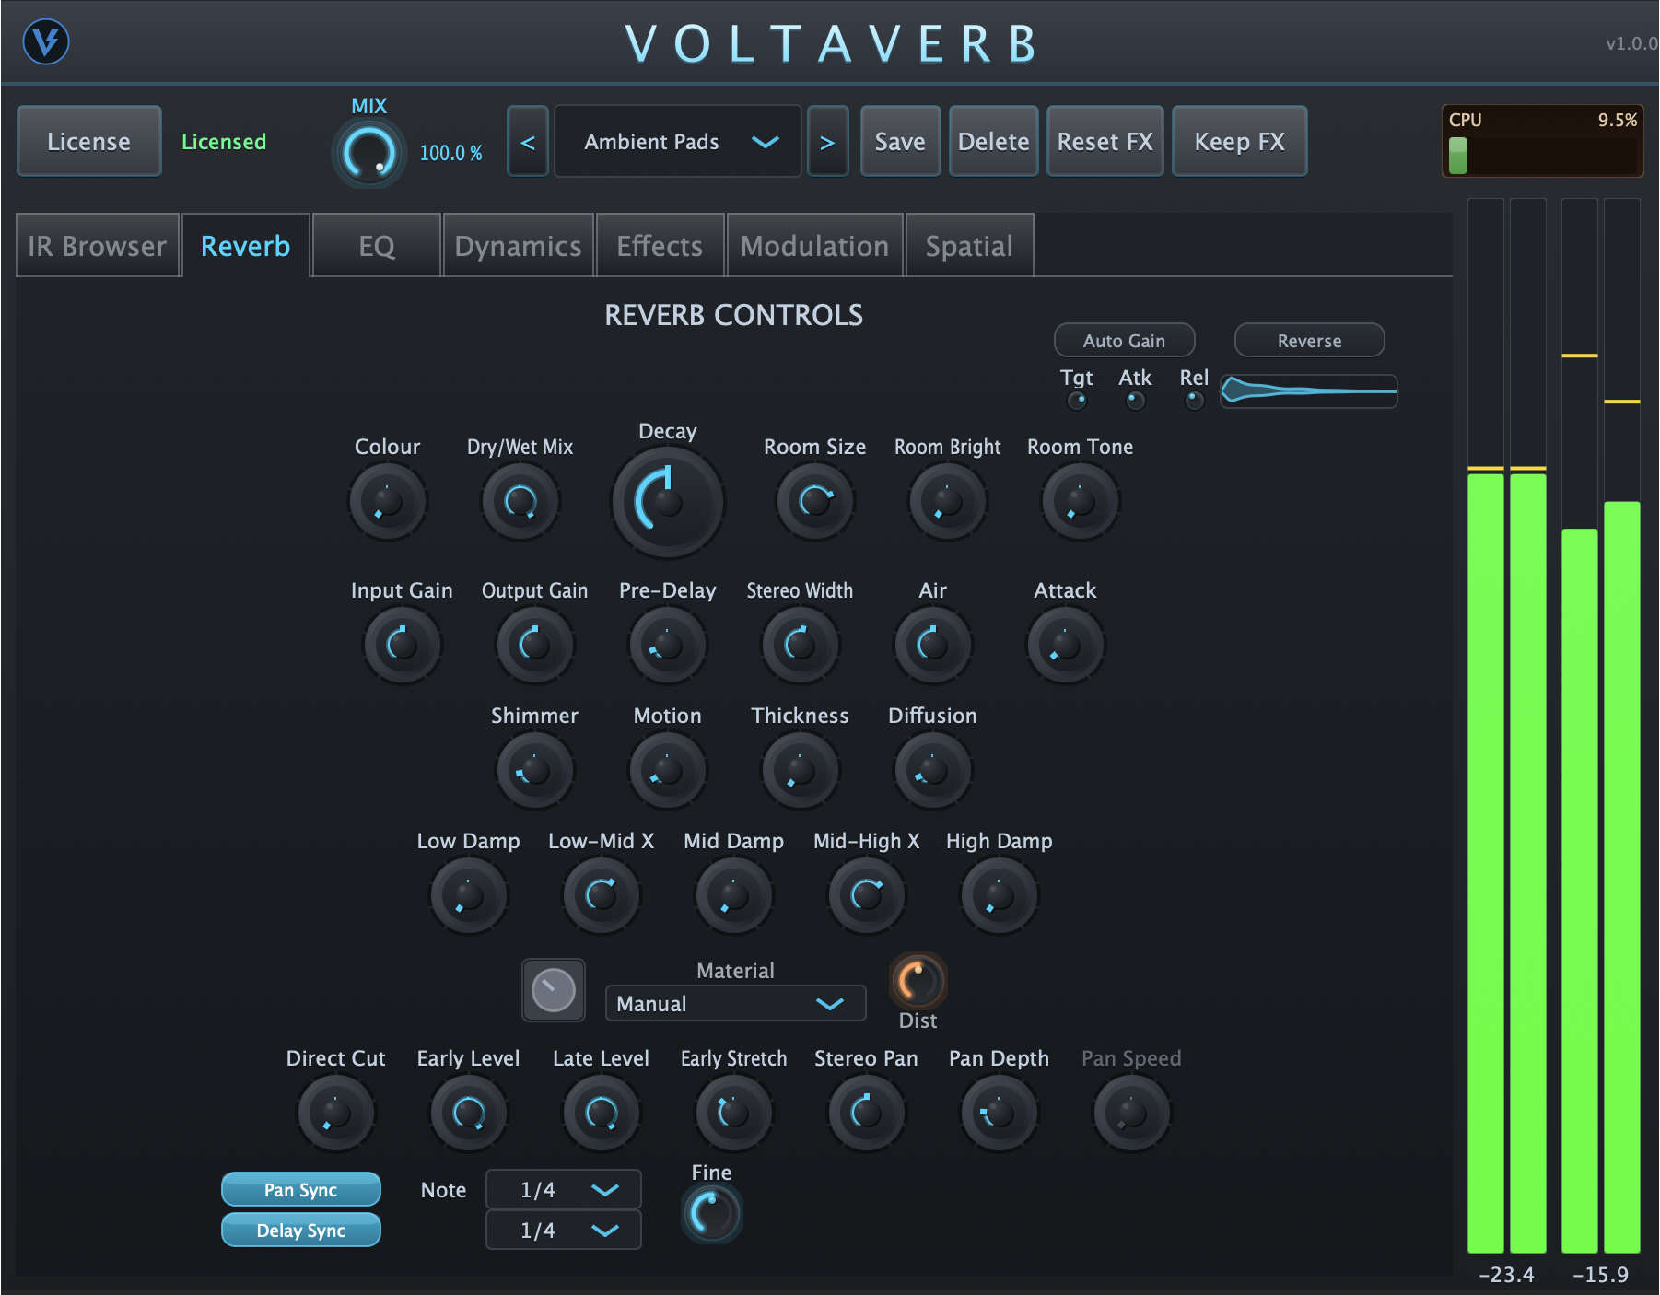Click the Early Stretch knob
The height and width of the screenshot is (1295, 1660).
[734, 1113]
